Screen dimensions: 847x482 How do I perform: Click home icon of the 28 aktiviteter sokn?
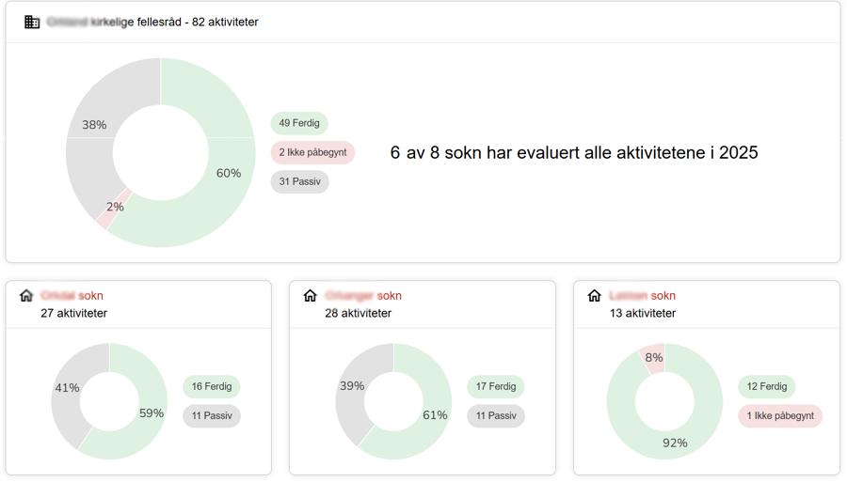pyautogui.click(x=311, y=296)
